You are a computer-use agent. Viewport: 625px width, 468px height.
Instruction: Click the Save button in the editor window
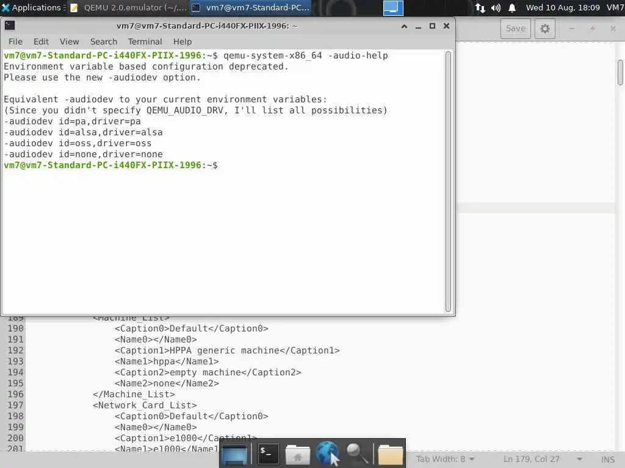coord(516,29)
